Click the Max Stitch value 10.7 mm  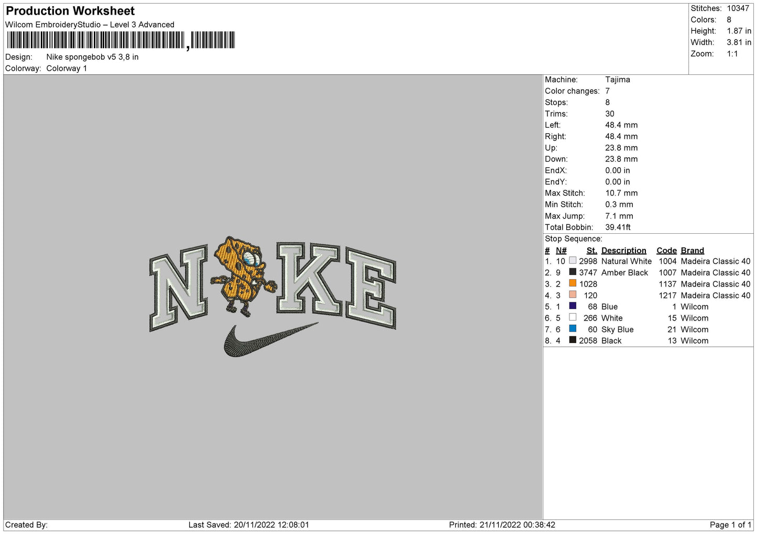[621, 193]
